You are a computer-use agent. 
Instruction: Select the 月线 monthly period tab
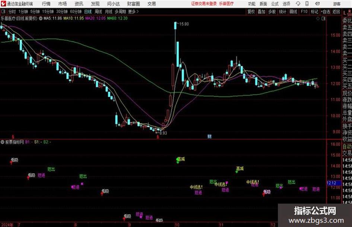click(x=108, y=12)
